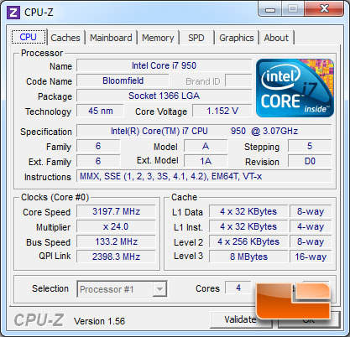Minimize the CPU-Z window

coord(269,9)
